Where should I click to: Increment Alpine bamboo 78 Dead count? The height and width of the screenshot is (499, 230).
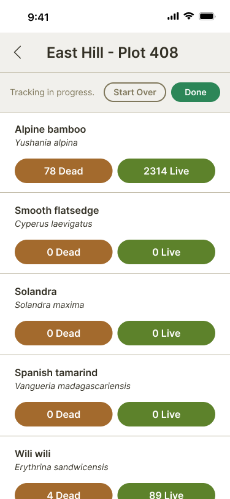click(64, 171)
